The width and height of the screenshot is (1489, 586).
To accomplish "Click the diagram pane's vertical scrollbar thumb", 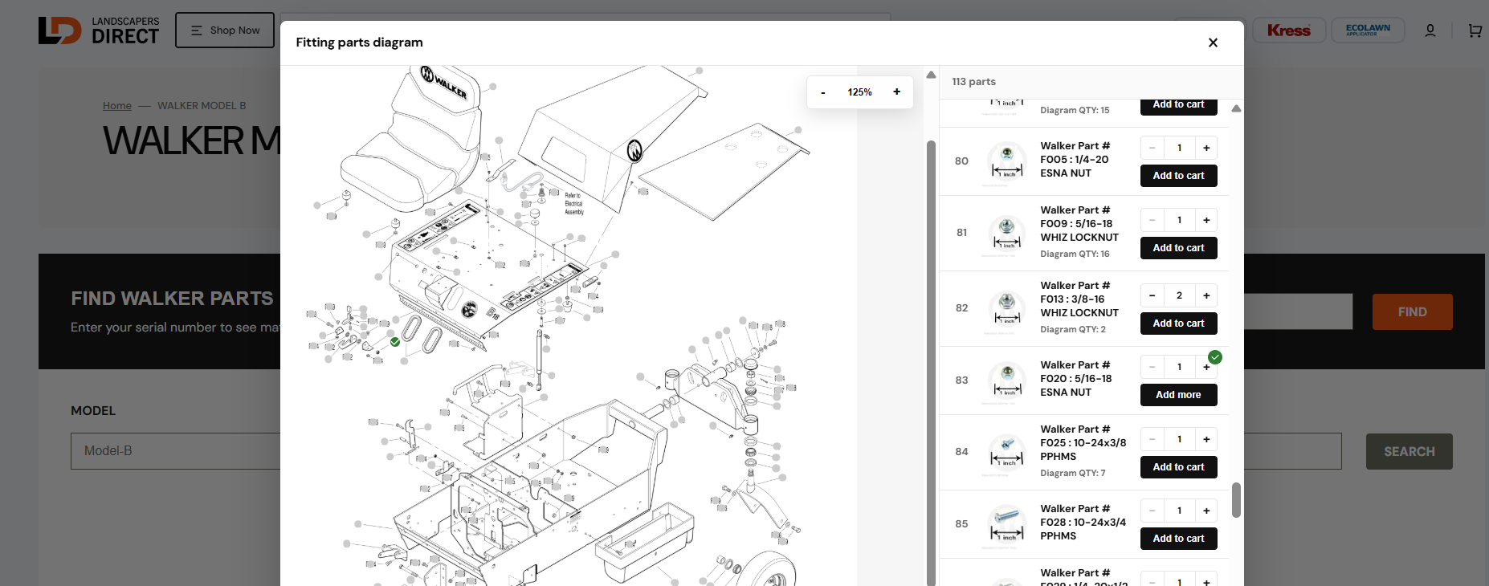I will [x=931, y=363].
